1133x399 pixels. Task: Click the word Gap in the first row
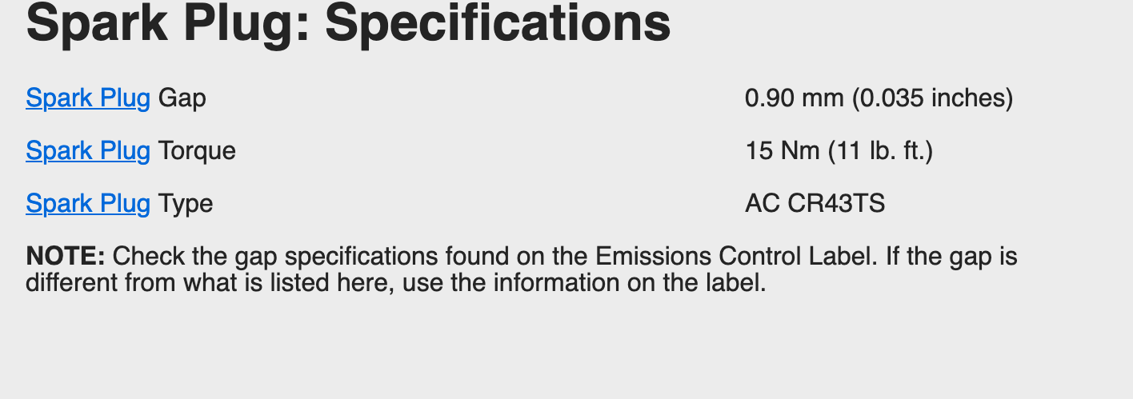coord(182,98)
